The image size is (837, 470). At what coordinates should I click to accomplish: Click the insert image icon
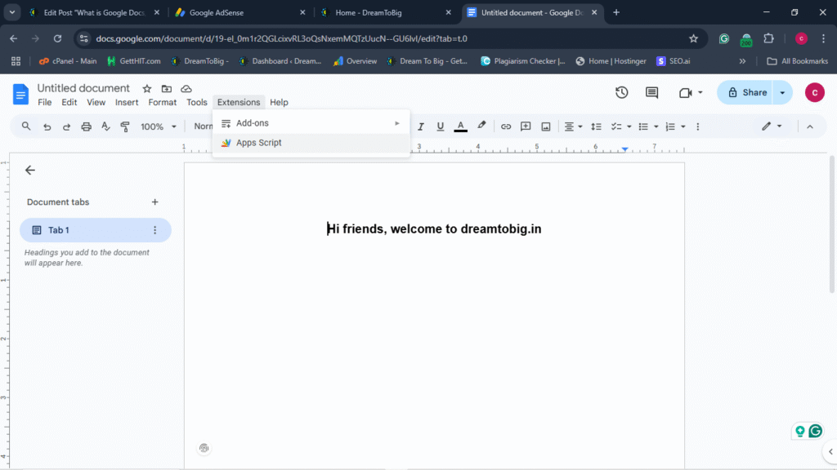tap(545, 126)
